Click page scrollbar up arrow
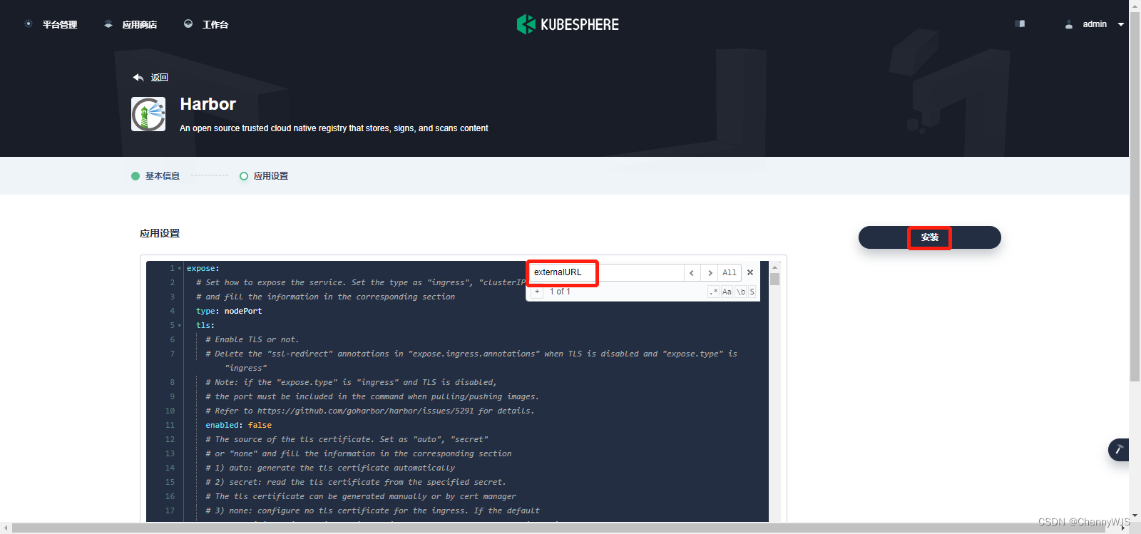1141x534 pixels. point(1135,6)
